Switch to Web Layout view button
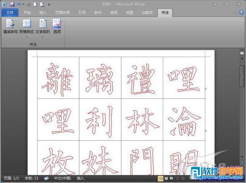This screenshot has height=183, width=246. pyautogui.click(x=172, y=178)
